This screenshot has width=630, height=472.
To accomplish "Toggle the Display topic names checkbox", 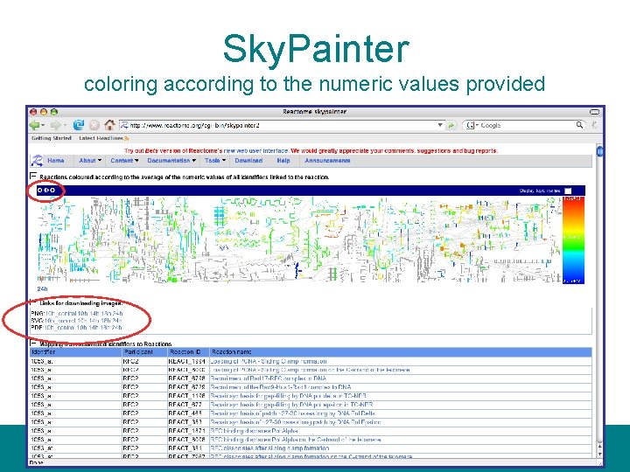I will point(568,191).
